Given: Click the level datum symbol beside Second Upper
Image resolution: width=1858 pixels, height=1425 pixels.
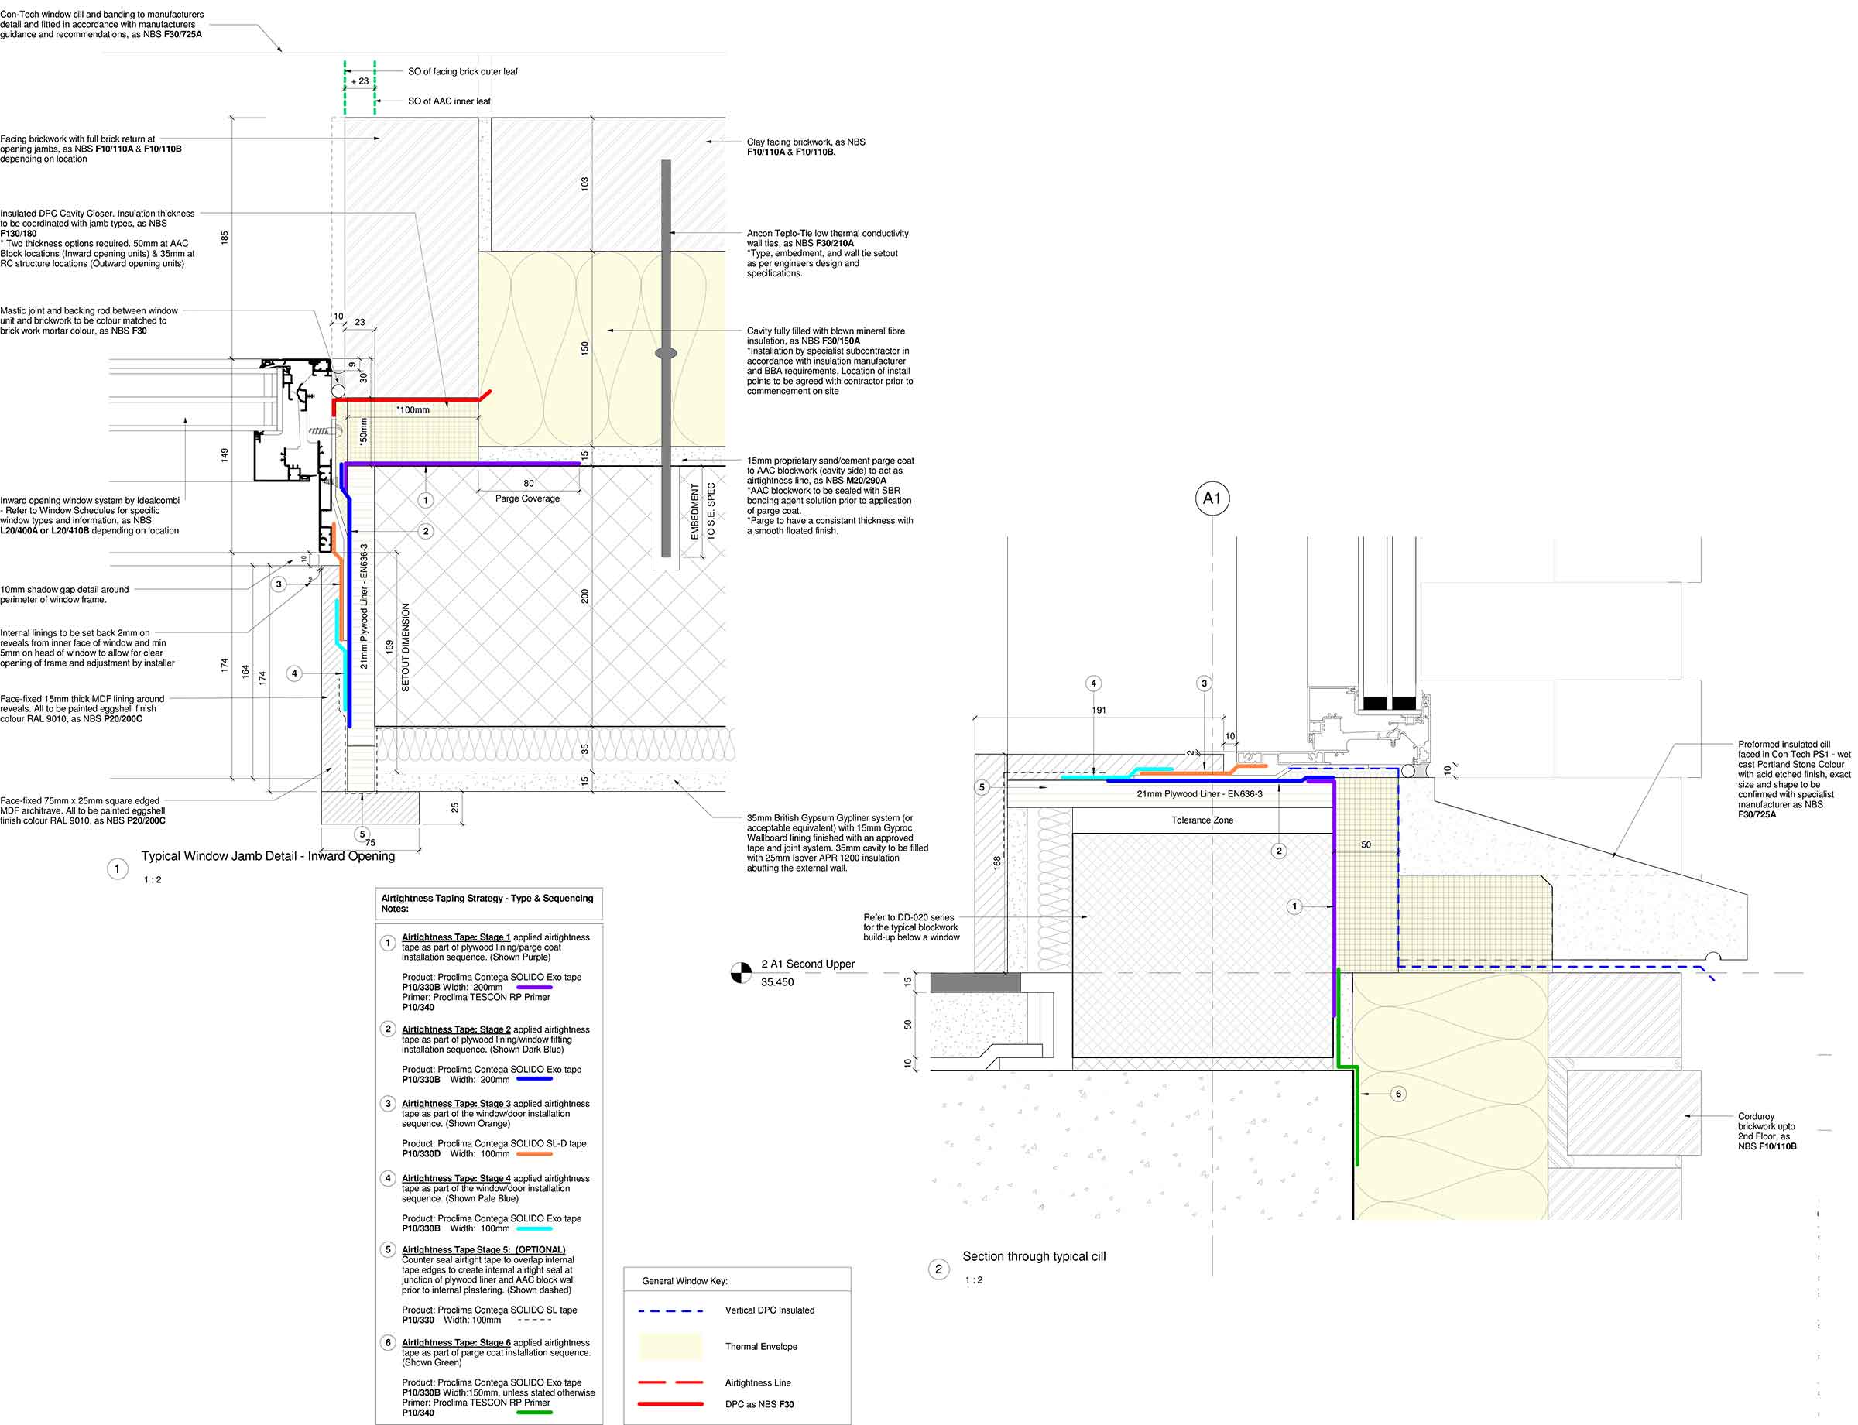Looking at the screenshot, I should (741, 973).
